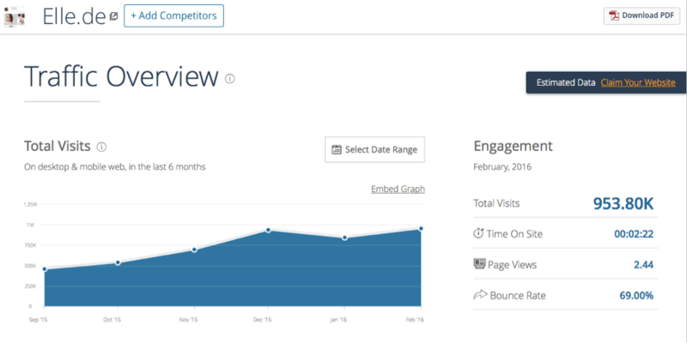
Task: Open Elle.de external link icon
Action: click(x=113, y=16)
